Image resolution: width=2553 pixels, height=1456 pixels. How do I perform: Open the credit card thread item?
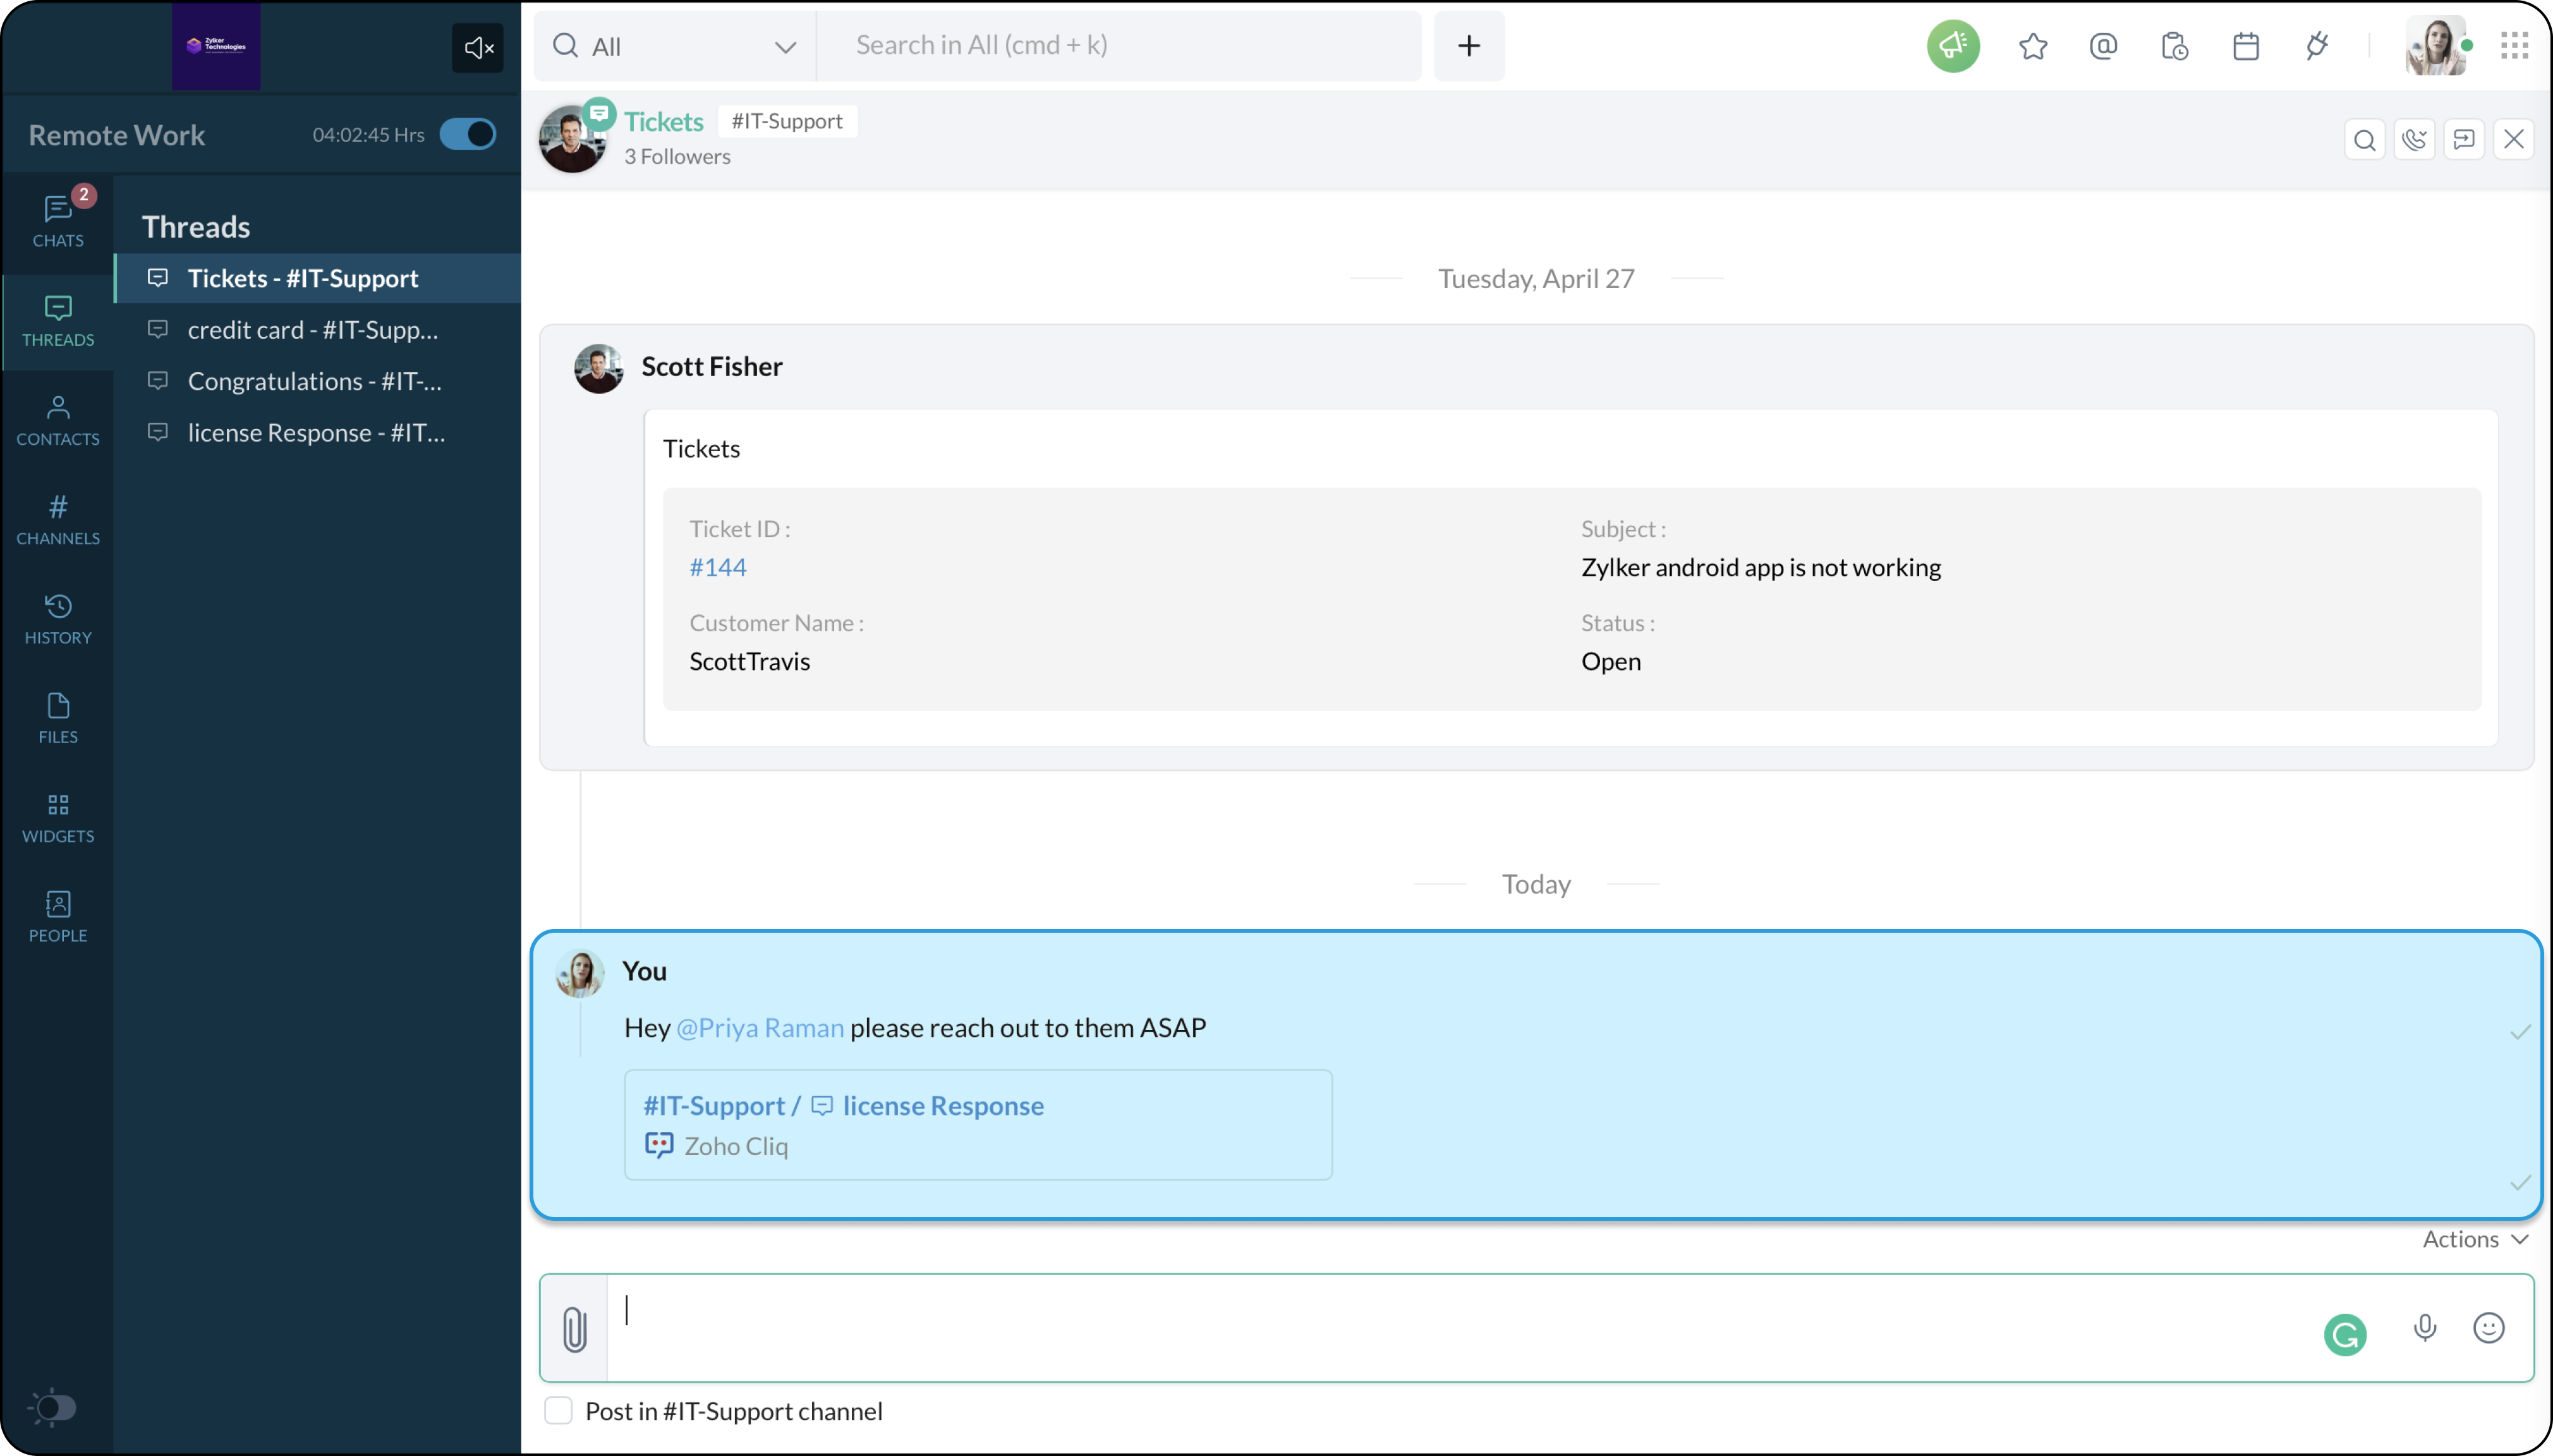(312, 330)
